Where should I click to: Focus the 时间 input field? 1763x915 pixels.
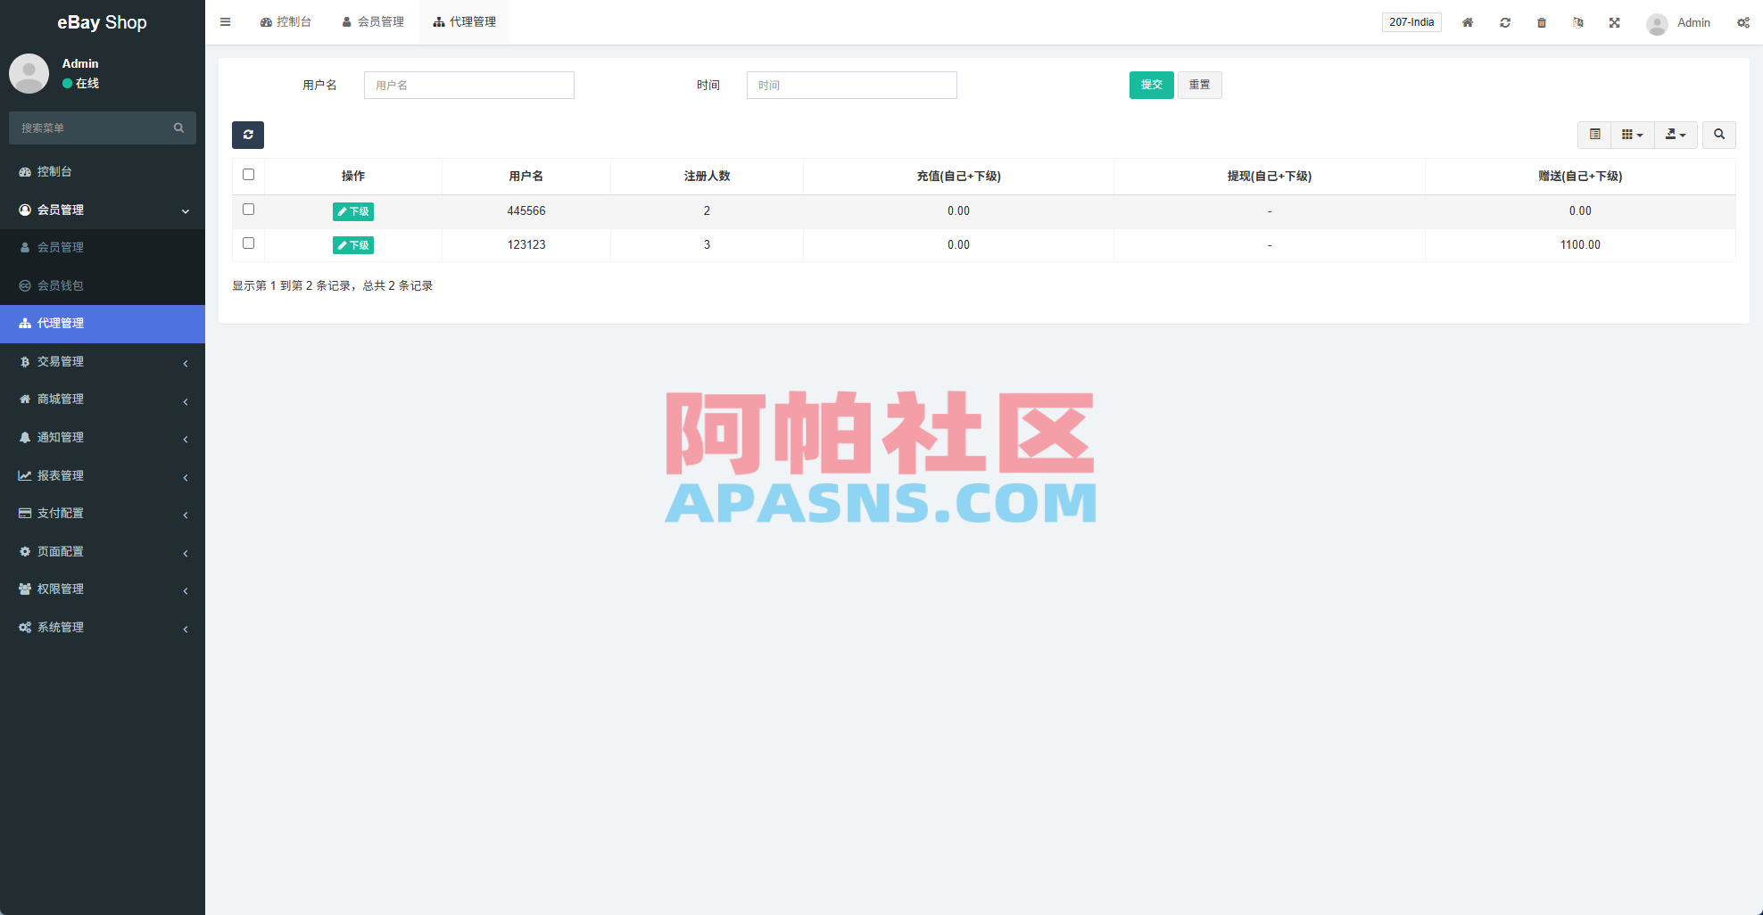click(852, 85)
